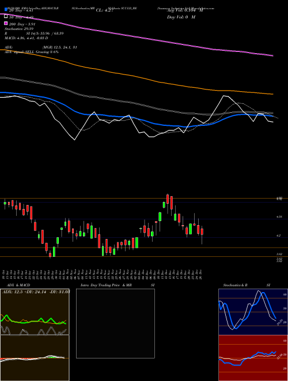Select the '200 Day - 5.91' legend text
Viewport: 288px width, 381px height.
22,24
